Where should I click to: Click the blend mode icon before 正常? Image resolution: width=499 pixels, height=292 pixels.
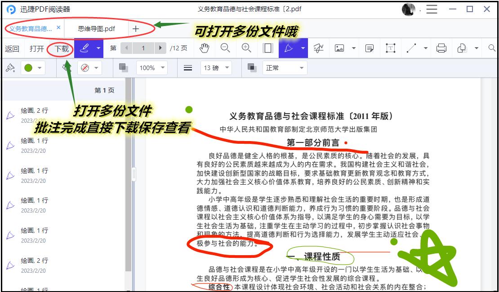(x=252, y=67)
